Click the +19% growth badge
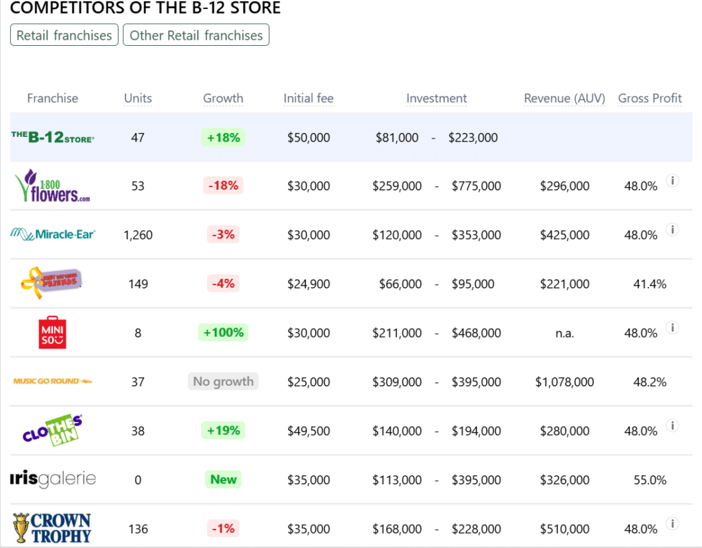This screenshot has width=702, height=548. pos(223,430)
